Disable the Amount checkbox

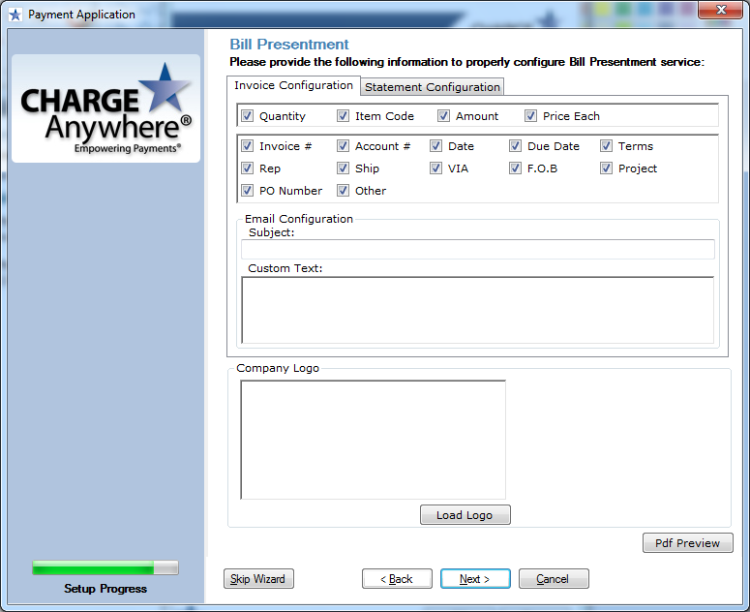pyautogui.click(x=444, y=116)
